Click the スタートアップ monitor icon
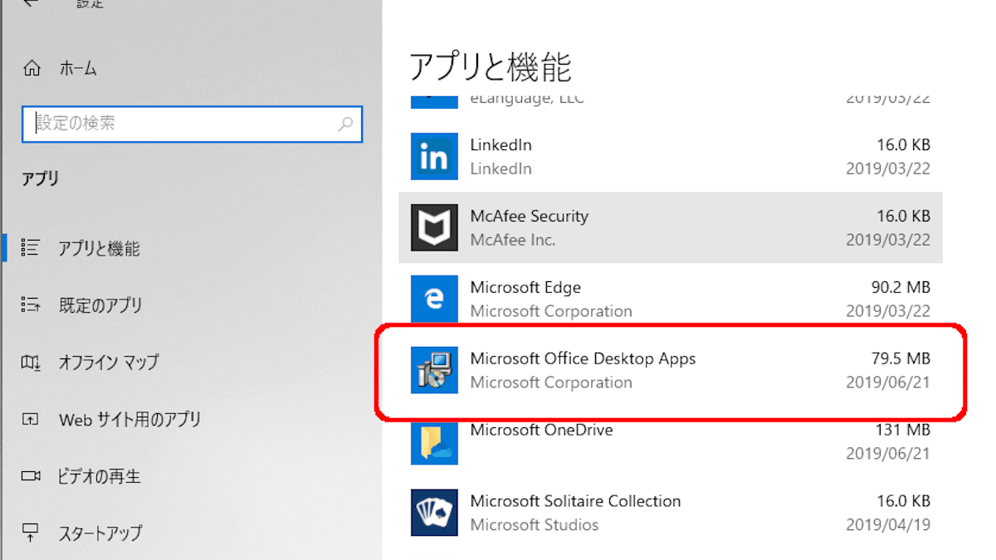Image resolution: width=996 pixels, height=560 pixels. point(31,532)
